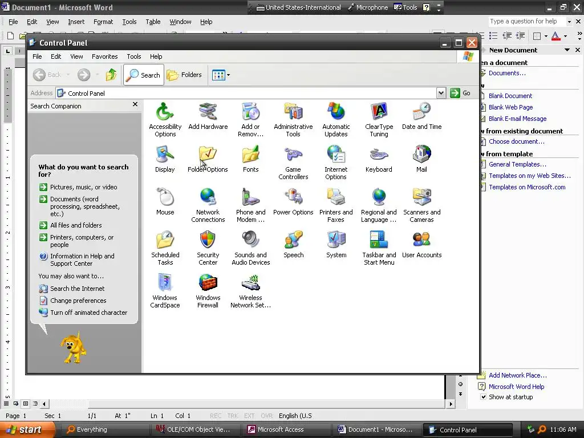This screenshot has height=438, width=584.
Task: Open the Add Hardware applet
Action: [208, 116]
